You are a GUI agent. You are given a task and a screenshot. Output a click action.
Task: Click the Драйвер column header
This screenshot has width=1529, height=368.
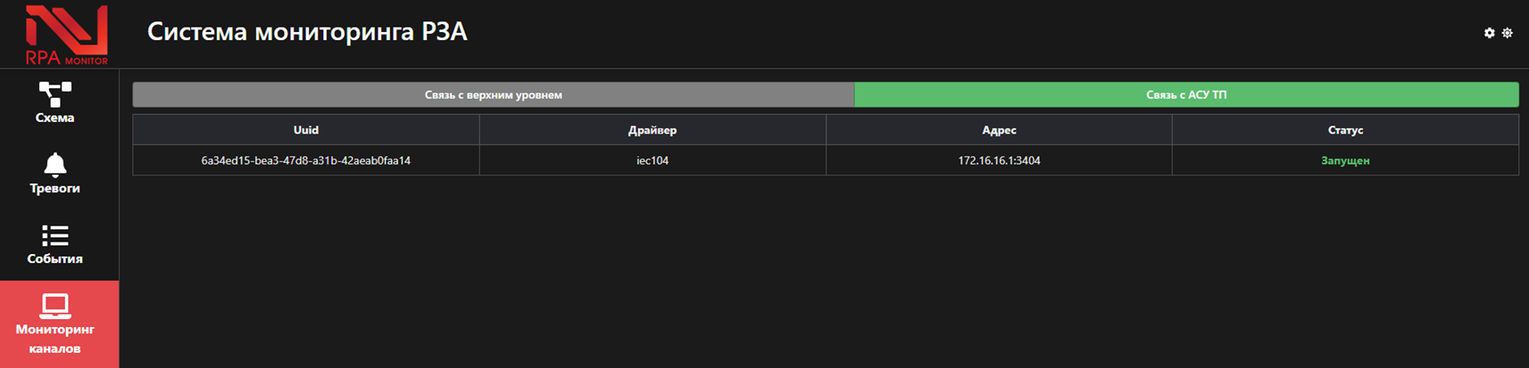coord(652,130)
